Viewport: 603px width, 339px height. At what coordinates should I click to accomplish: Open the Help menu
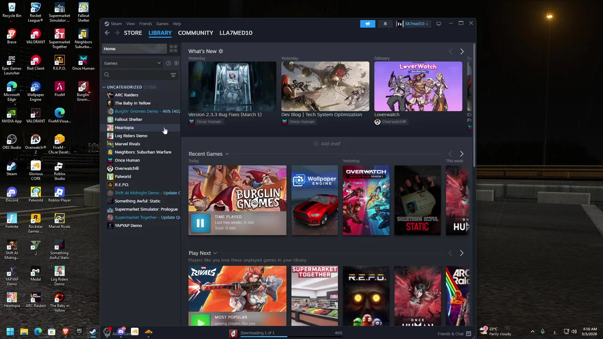tap(177, 24)
